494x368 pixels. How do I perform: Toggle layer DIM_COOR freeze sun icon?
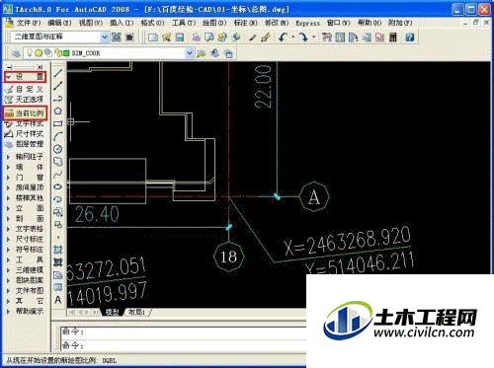click(x=39, y=52)
